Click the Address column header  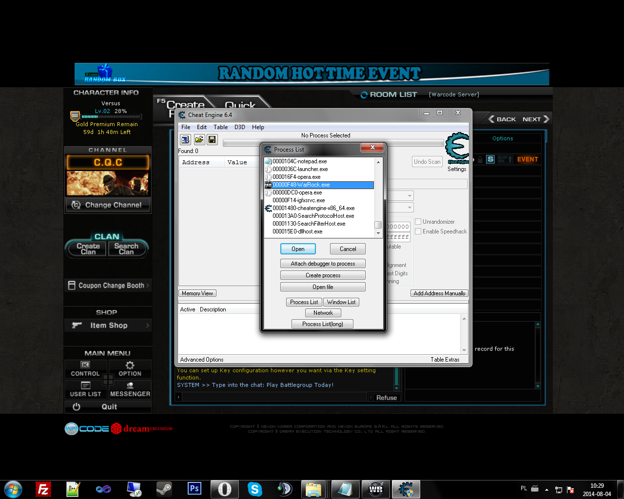[201, 162]
